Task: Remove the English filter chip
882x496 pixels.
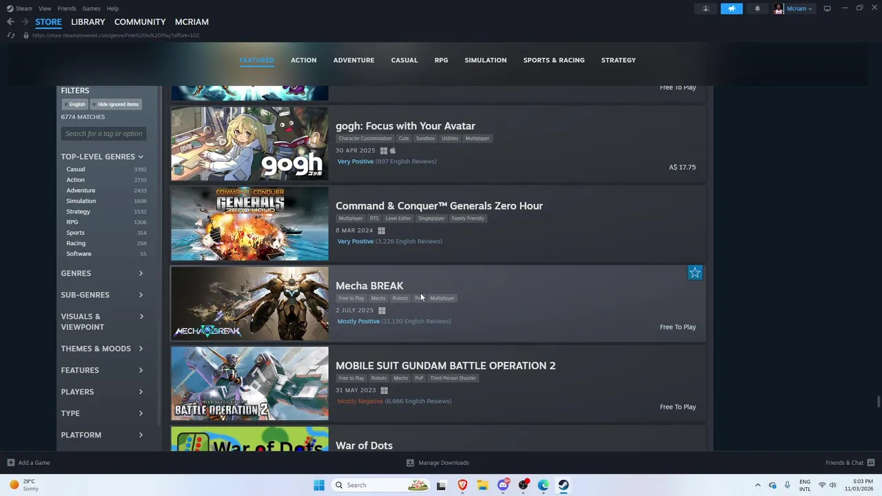Action: point(74,104)
